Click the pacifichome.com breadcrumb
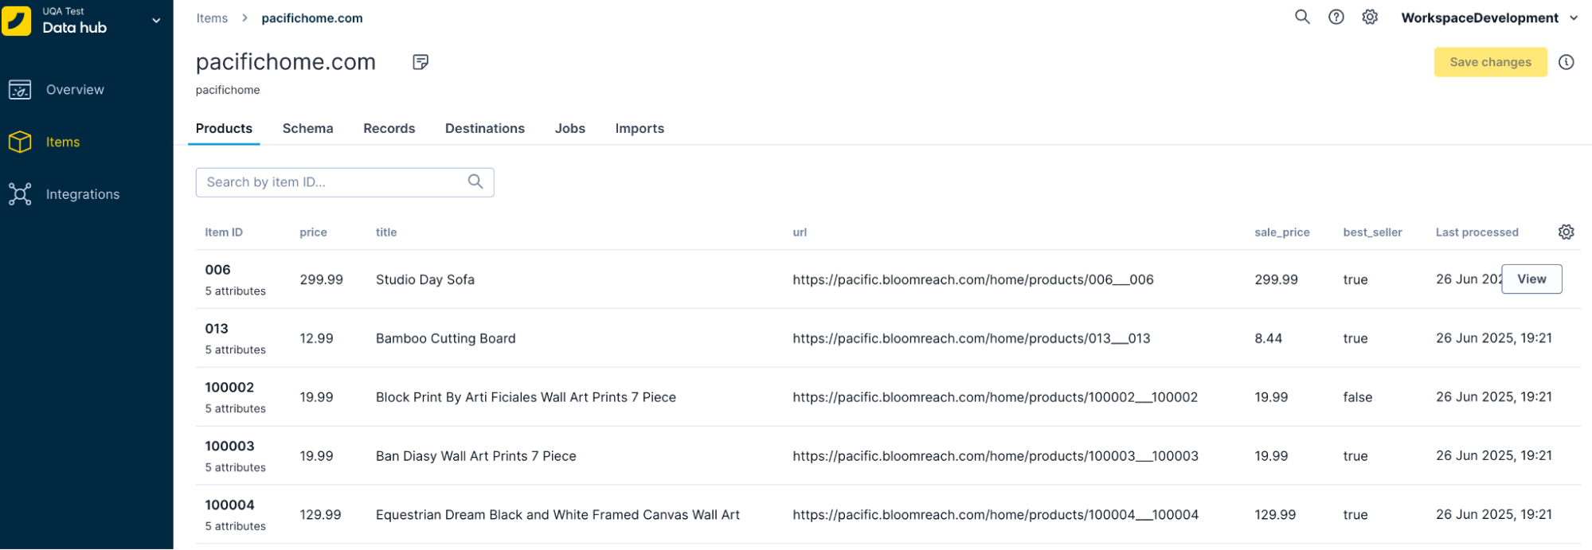The width and height of the screenshot is (1592, 550). [312, 18]
